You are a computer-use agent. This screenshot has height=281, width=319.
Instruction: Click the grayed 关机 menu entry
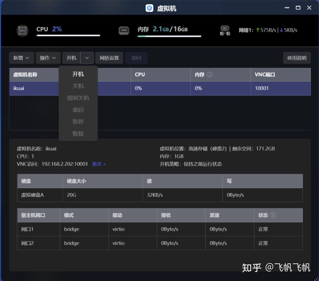click(78, 86)
